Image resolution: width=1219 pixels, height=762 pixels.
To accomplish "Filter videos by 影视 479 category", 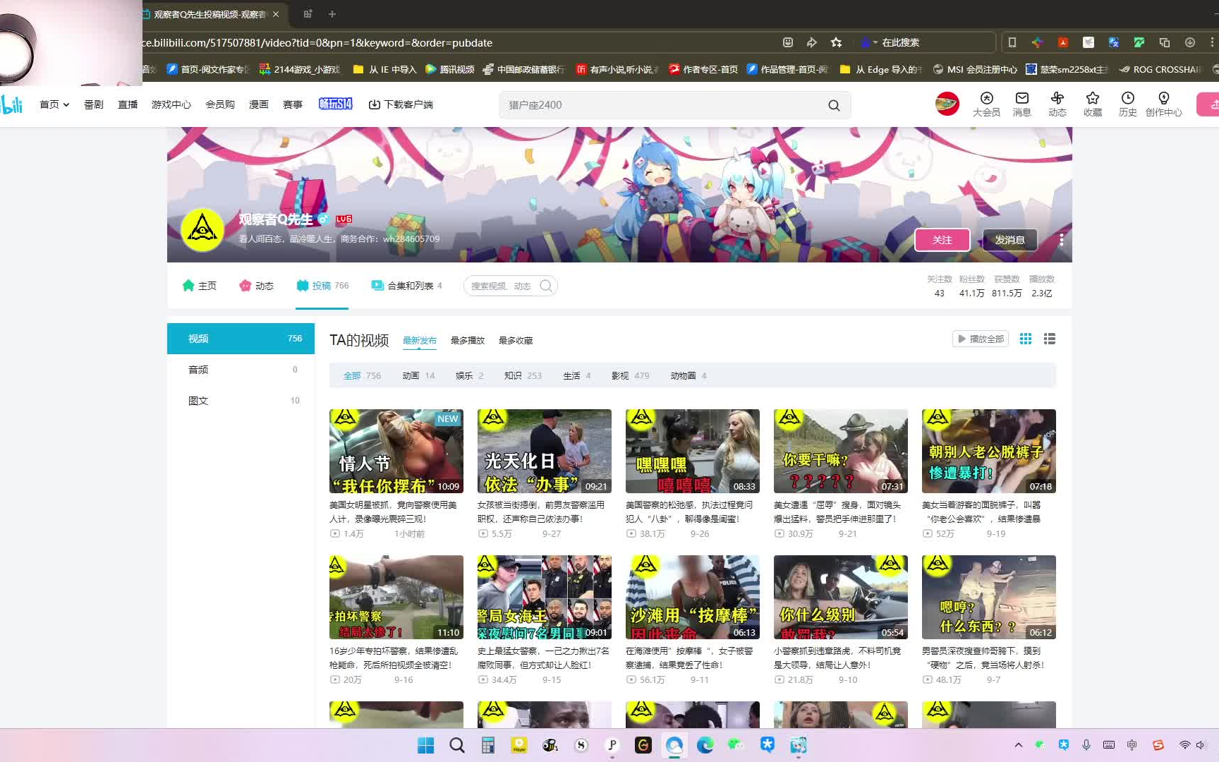I will click(x=630, y=376).
